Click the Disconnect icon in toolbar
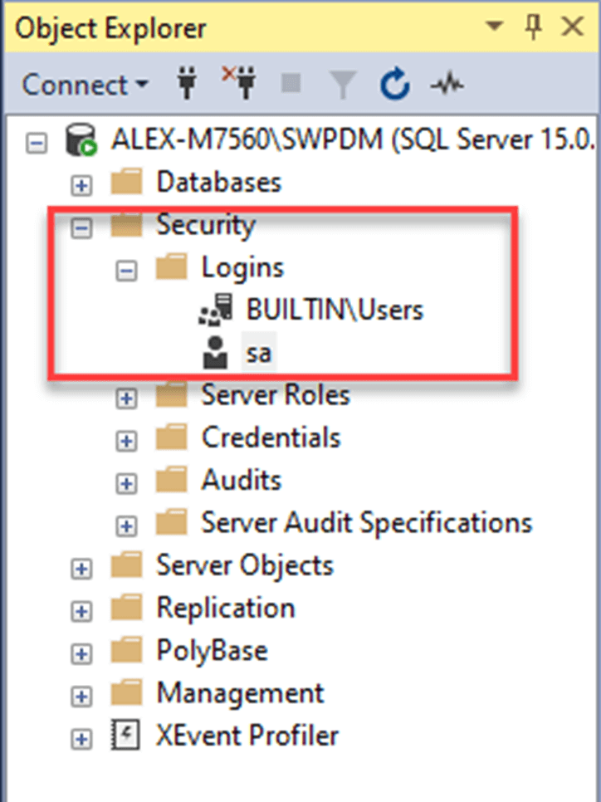This screenshot has width=601, height=802. click(x=239, y=83)
